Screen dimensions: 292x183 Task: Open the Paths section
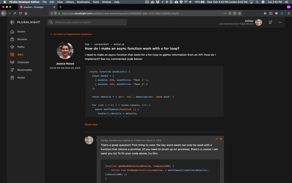pos(21,47)
